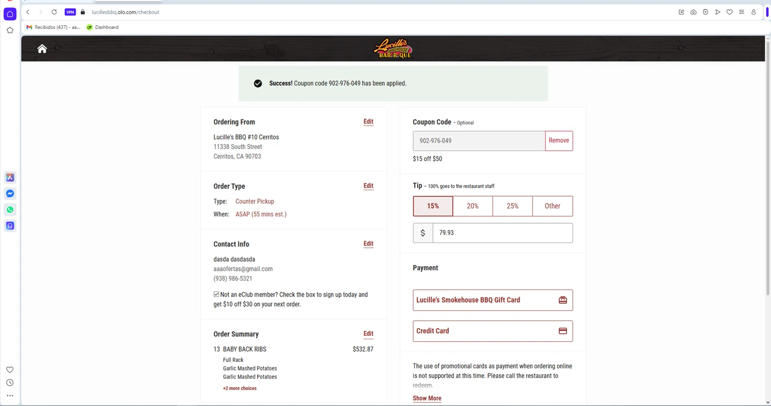Screen dimensions: 771x406
Task: Click the Lucille's Smokehouse Bar-B-Que logo
Action: (x=393, y=49)
